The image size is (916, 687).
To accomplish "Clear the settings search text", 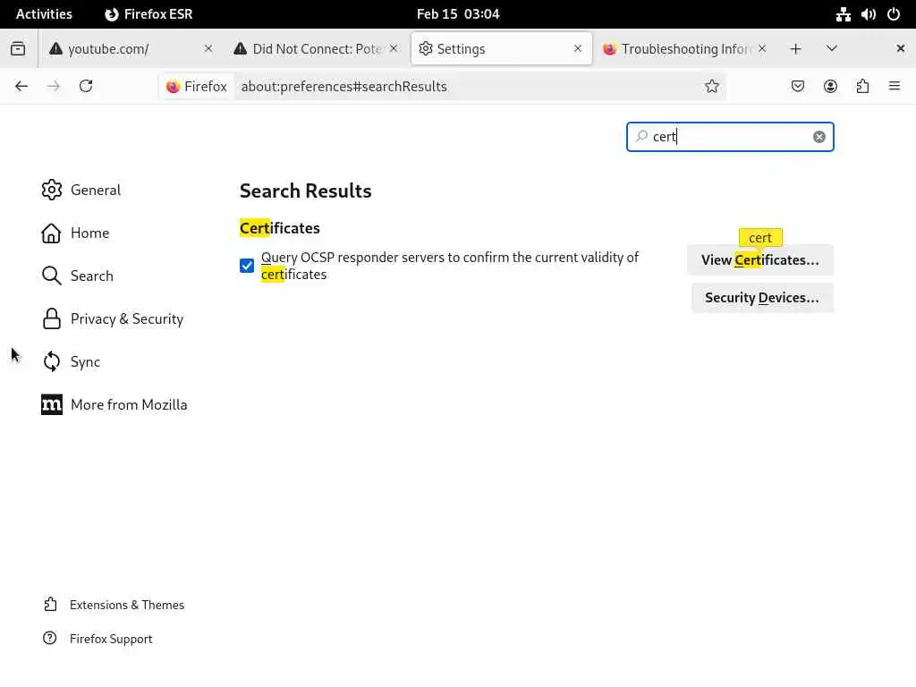I will click(x=818, y=137).
